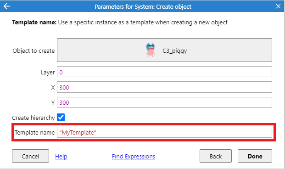Screen dimensions: 285x169
Task: Click the dialog title bar text
Action: pyautogui.click(x=143, y=7)
